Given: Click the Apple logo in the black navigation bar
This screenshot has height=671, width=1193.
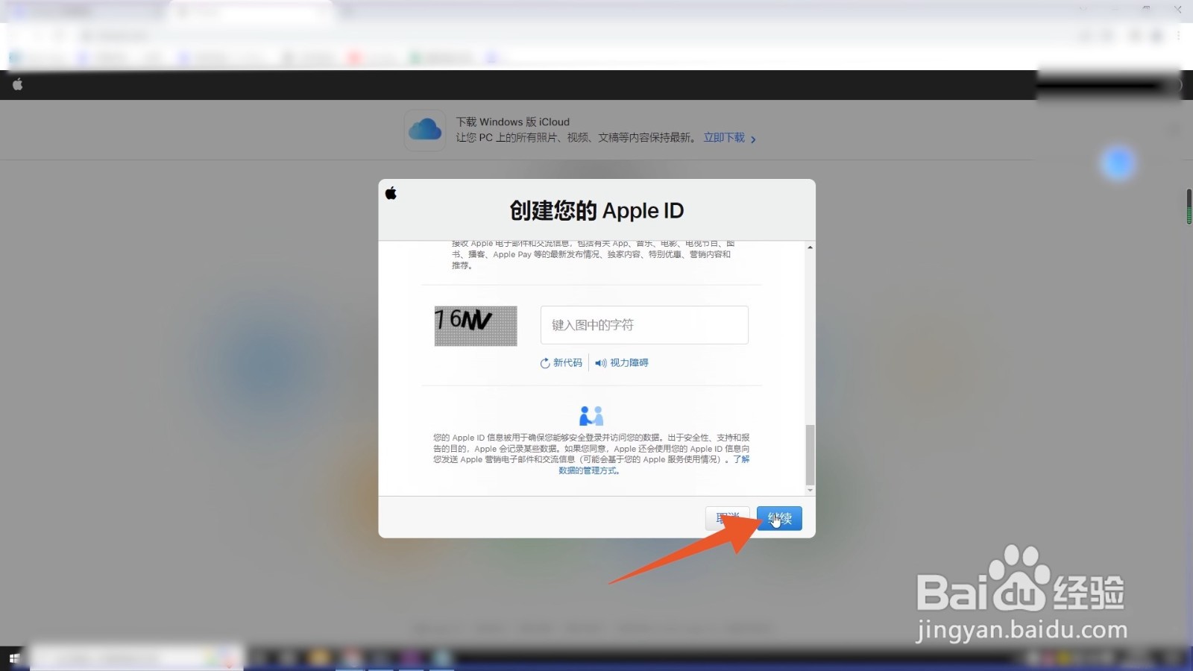Looking at the screenshot, I should tap(18, 84).
